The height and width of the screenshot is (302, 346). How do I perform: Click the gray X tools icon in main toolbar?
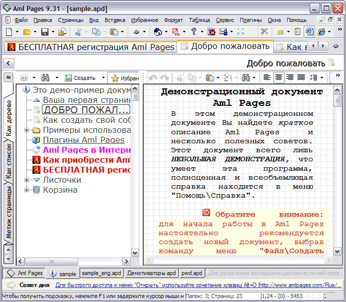tap(264, 32)
